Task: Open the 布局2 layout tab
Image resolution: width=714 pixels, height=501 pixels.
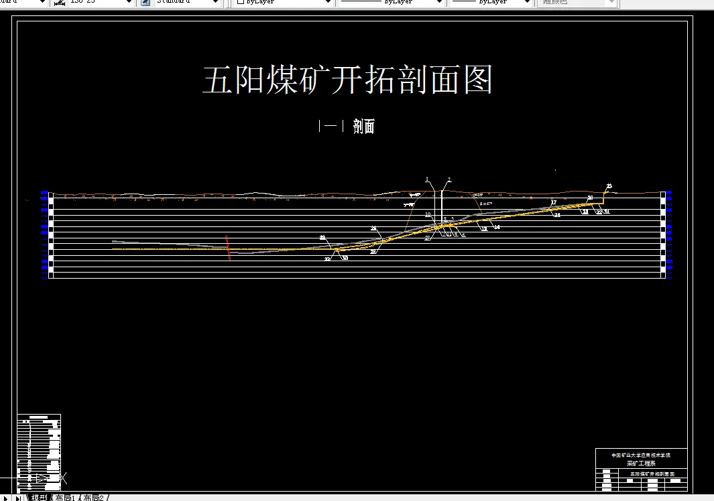Action: (93, 498)
